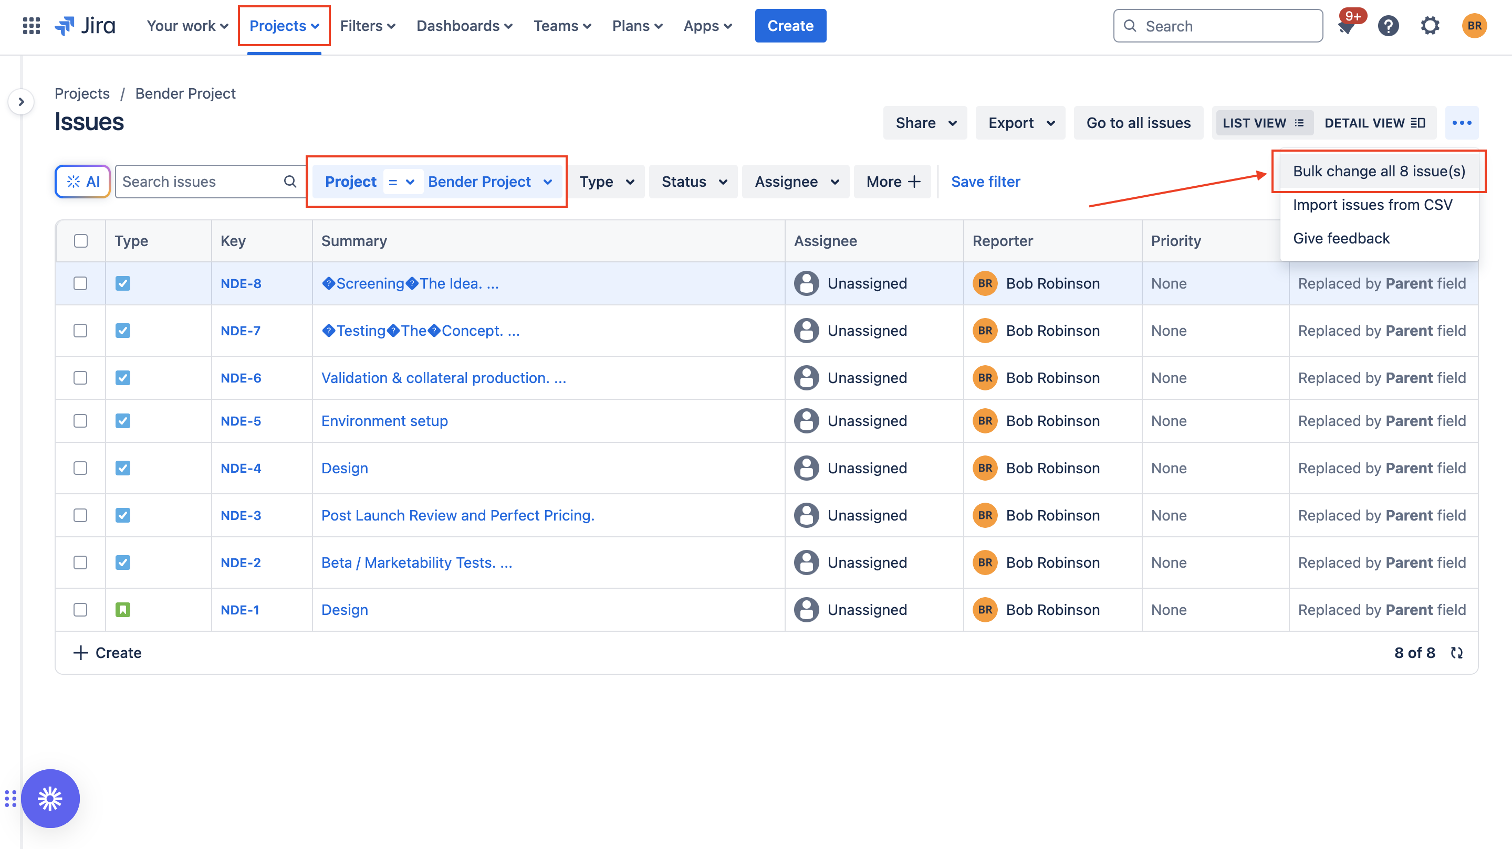
Task: Refresh the issue list
Action: click(x=1457, y=653)
